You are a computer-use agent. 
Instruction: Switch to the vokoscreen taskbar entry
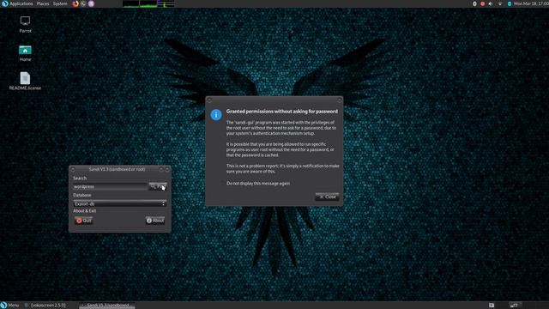(x=45, y=306)
